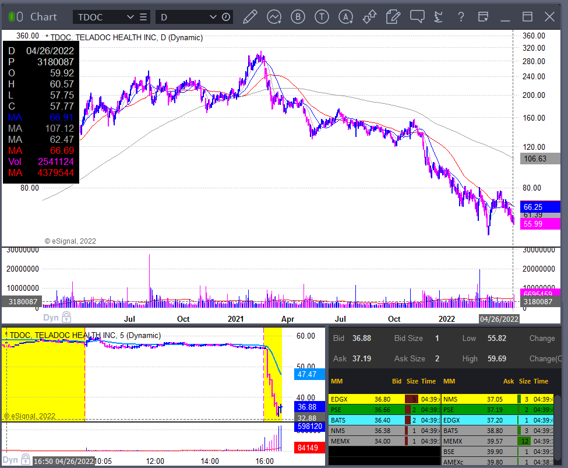Screen dimensions: 568x468
Task: Select the MEMX ask row 39.57
Action: [498, 441]
